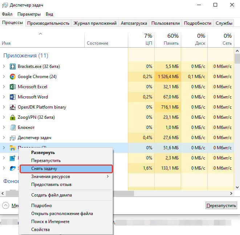The image size is (240, 235).
Task: Choose Подробно in the context menu
Action: [x=66, y=206]
